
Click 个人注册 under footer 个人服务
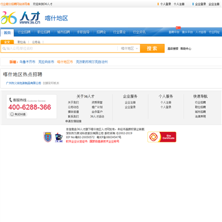(x=166, y=102)
